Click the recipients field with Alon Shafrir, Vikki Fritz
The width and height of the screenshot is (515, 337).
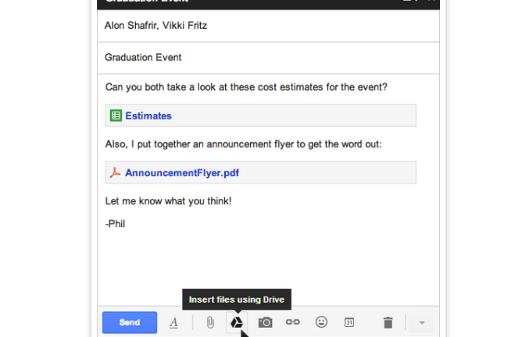(x=268, y=26)
